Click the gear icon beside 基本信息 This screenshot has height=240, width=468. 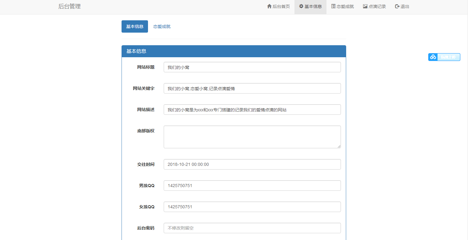pyautogui.click(x=301, y=6)
